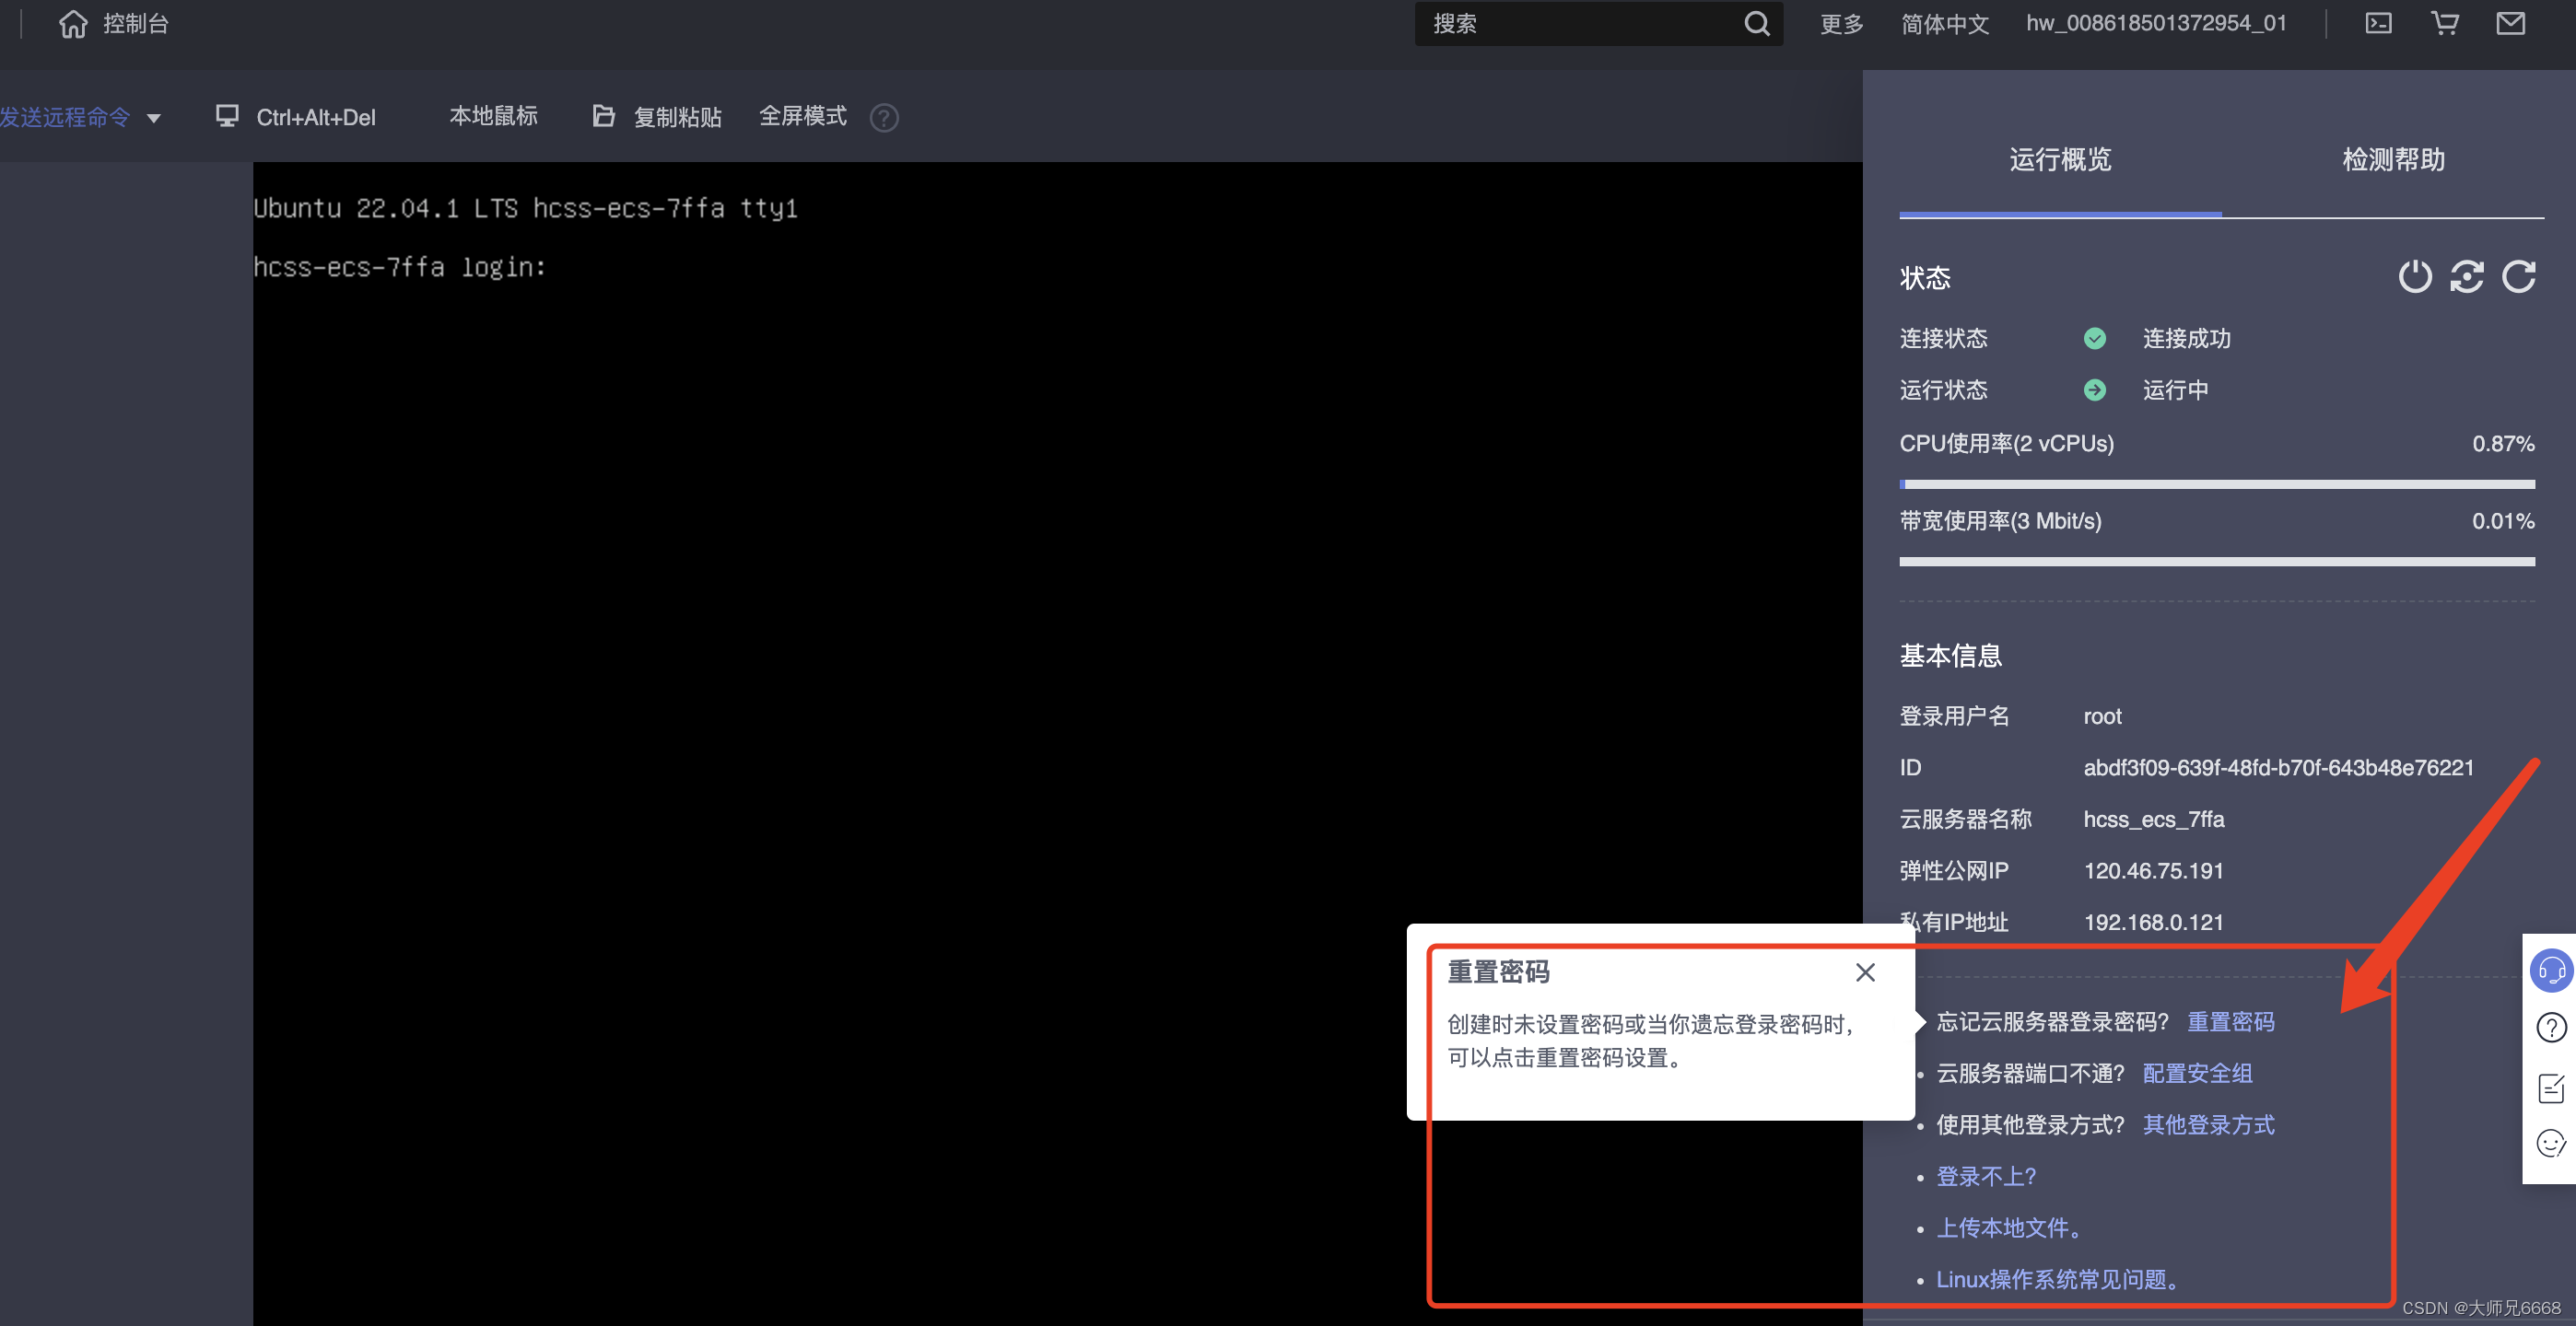The width and height of the screenshot is (2576, 1326).
Task: Click the search magnifier icon
Action: (x=1756, y=23)
